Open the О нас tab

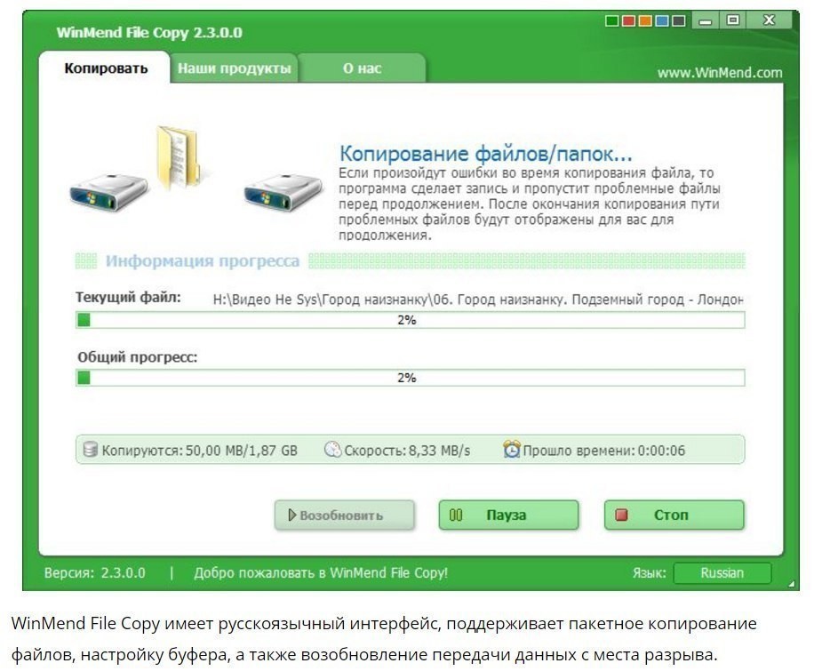point(362,68)
